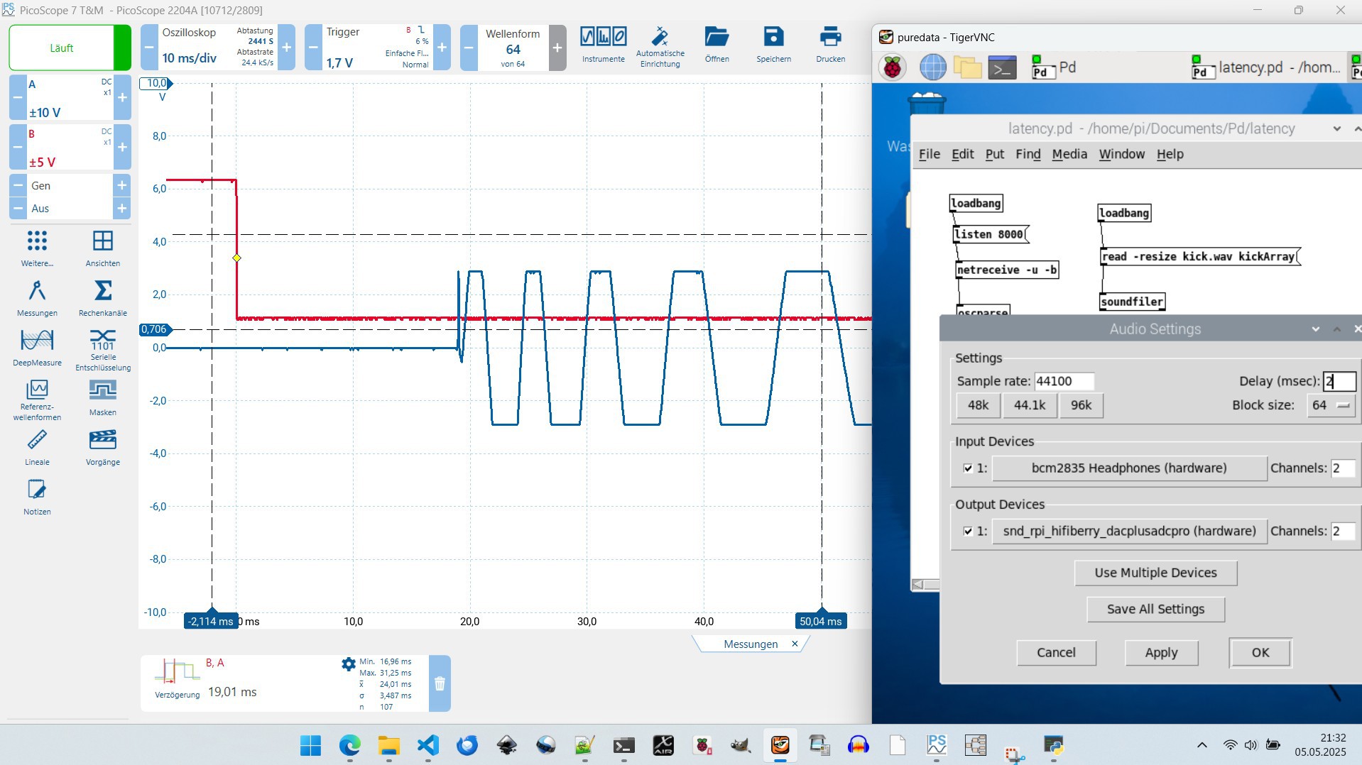Viewport: 1362px width, 765px height.
Task: Toggle the Läuft run/stop button
Action: pyautogui.click(x=62, y=48)
